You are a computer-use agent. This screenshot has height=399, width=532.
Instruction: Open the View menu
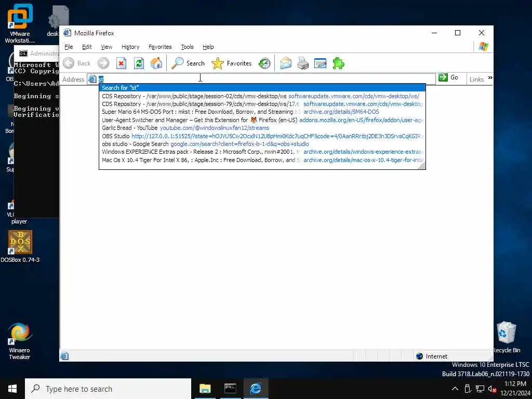click(x=107, y=47)
